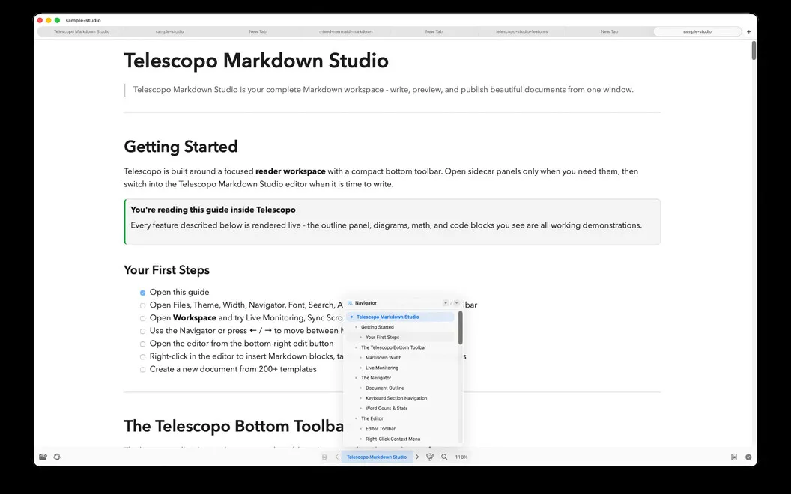Click the 'Telescopo Markdown Studio' main title heading
Screen dimensions: 791x494
point(256,61)
